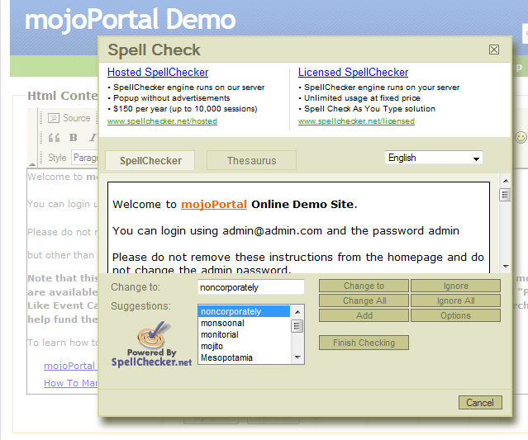The width and height of the screenshot is (528, 440).
Task: Toggle Source view in the editor toolbar
Action: (69, 118)
